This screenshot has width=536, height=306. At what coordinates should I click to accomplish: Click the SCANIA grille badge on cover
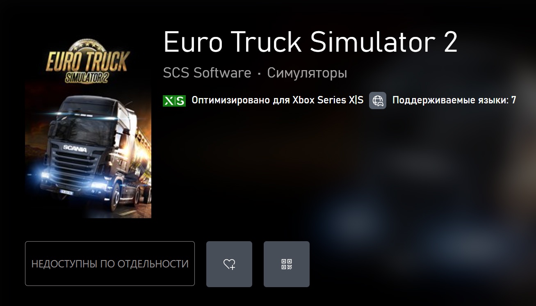tap(75, 148)
